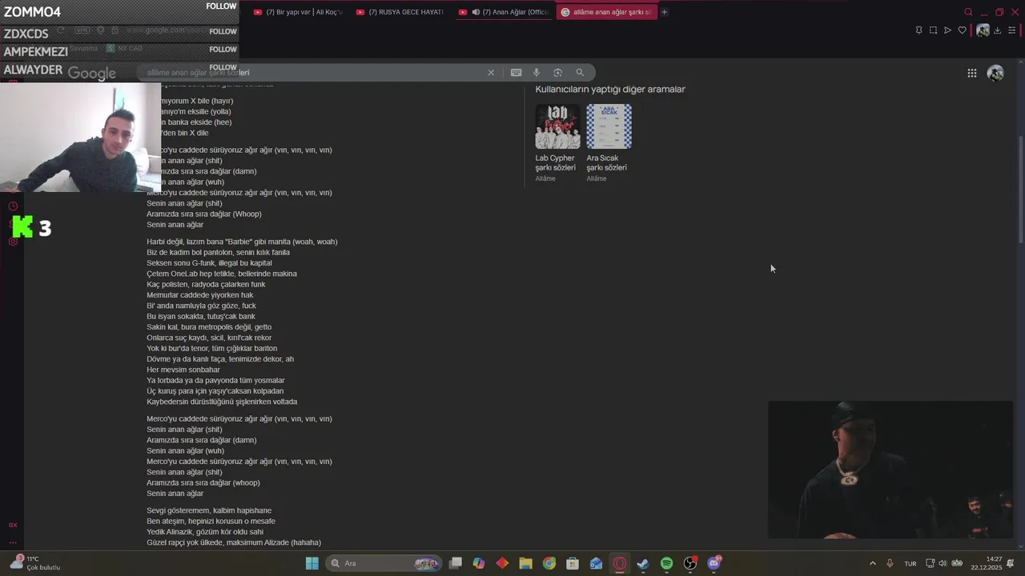Click the music video picture-in-picture overlay
This screenshot has height=576, width=1025.
pos(890,470)
